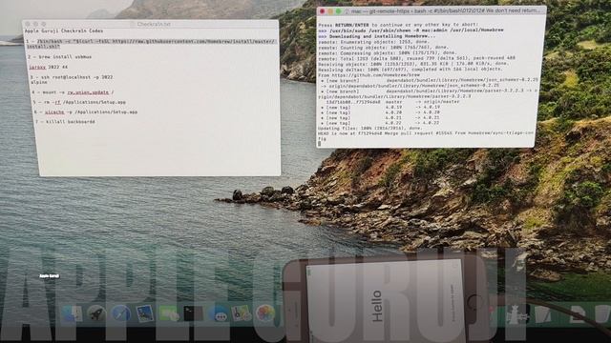Click 'Apple Guruji Checkrain Codes' heading line
This screenshot has height=343, width=611.
click(x=64, y=30)
